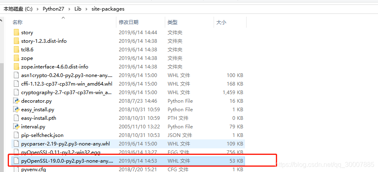The height and width of the screenshot is (172, 378).
Task: Click the 53 KB size of pyOpenSSL-19.0.0
Action: pyautogui.click(x=236, y=161)
